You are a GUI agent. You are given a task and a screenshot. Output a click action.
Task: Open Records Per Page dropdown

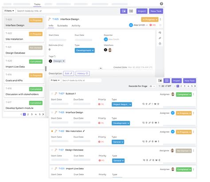(x=152, y=86)
